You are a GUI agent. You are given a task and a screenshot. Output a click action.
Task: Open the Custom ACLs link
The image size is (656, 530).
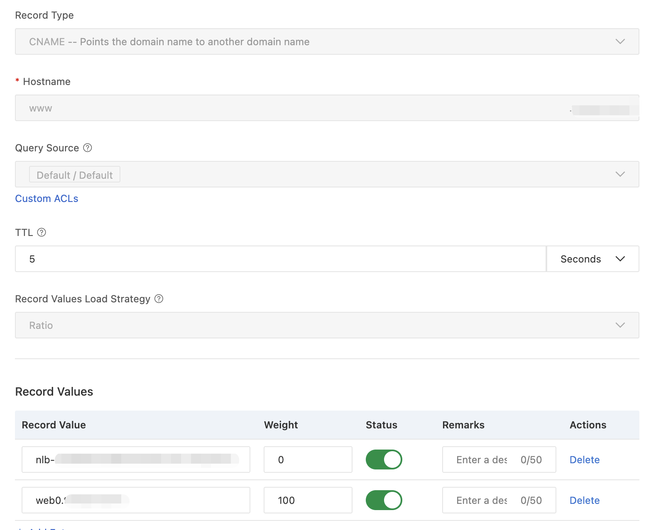47,199
